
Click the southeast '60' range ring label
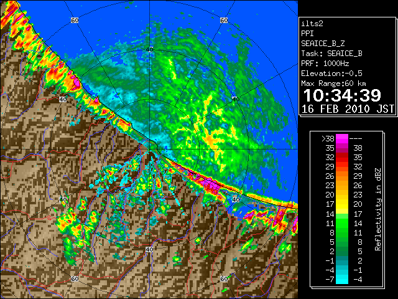click(224, 278)
